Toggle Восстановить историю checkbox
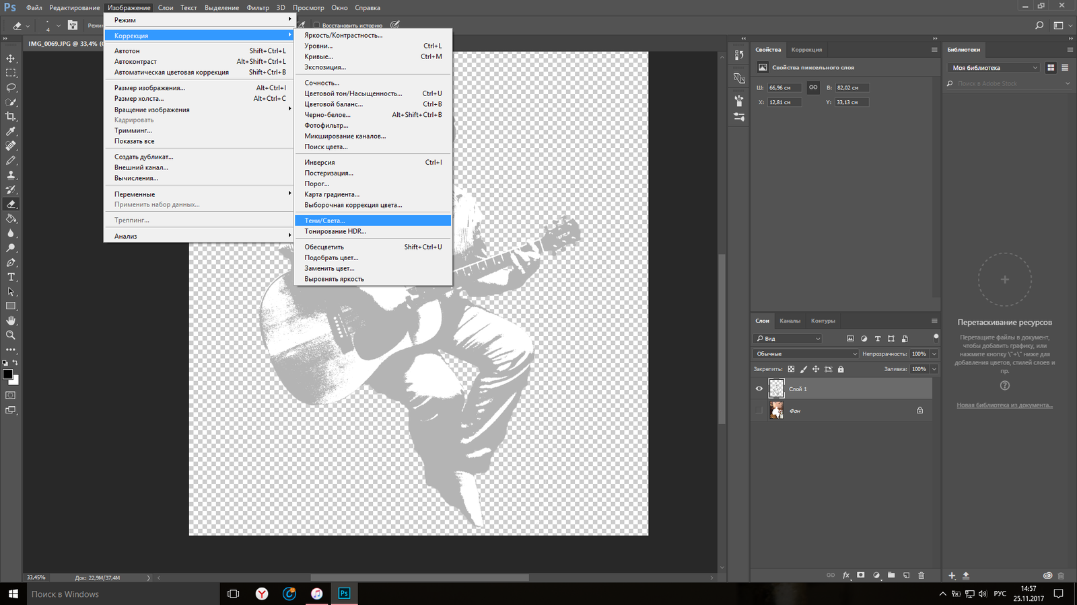The width and height of the screenshot is (1077, 605). pos(317,26)
